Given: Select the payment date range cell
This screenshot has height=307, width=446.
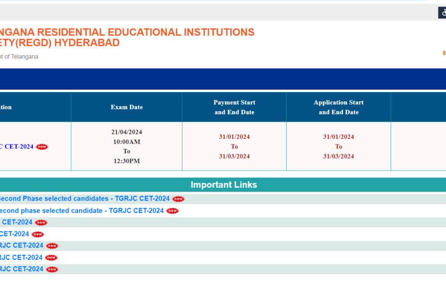Looking at the screenshot, I should click(x=234, y=146).
